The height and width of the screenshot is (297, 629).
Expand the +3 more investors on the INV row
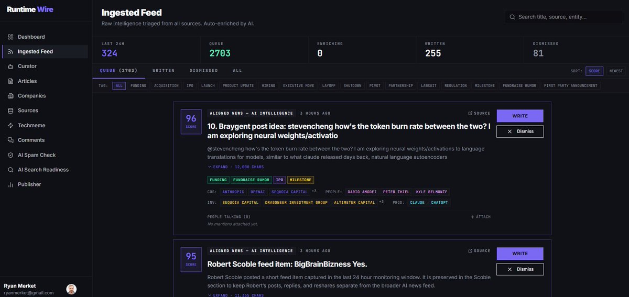[x=382, y=202]
